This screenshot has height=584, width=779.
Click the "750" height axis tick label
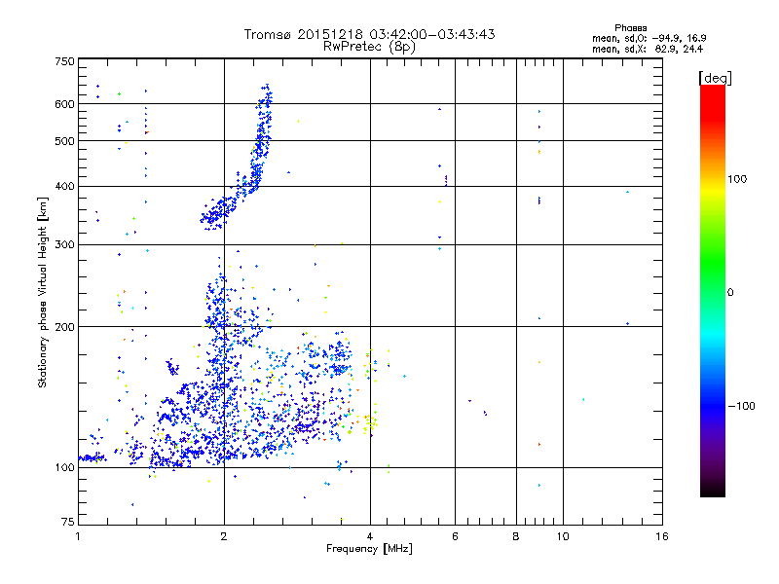click(64, 61)
